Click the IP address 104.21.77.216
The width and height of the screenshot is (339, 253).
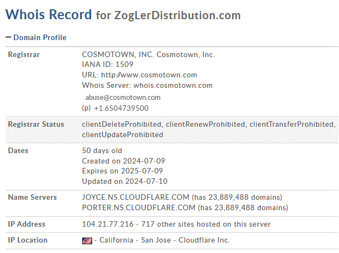click(108, 224)
